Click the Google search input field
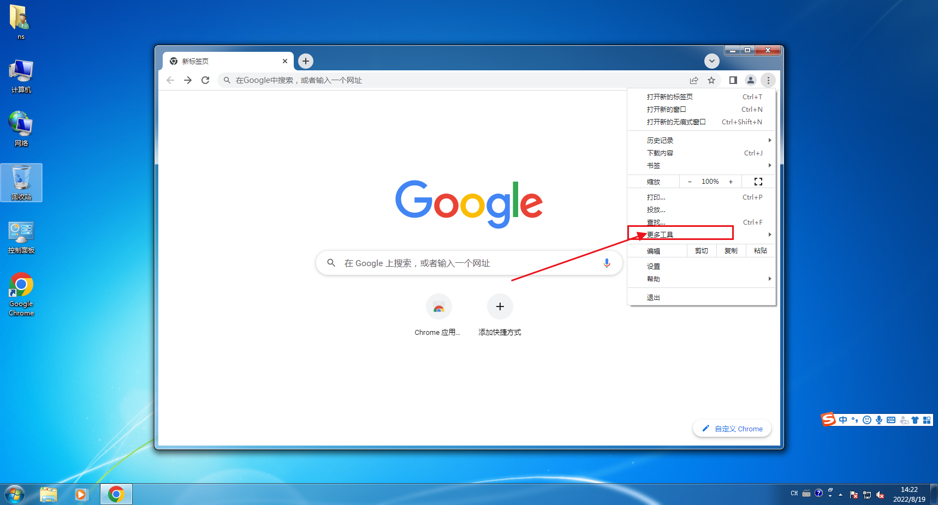938x505 pixels. tap(468, 263)
